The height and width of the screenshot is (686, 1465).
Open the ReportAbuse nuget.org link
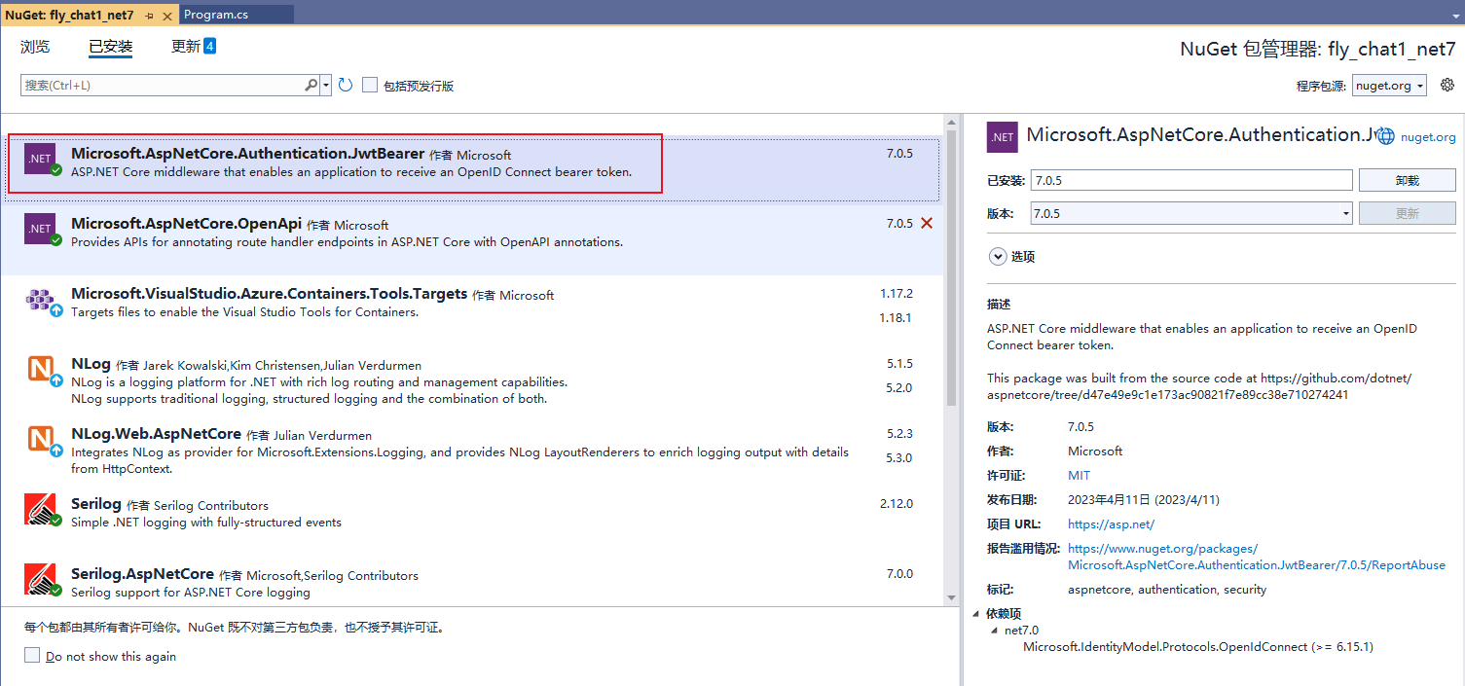[x=1257, y=557]
